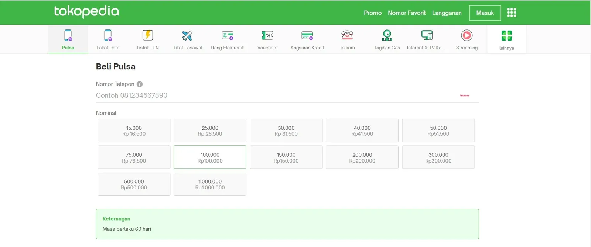Select the Internet & TV Kabel icon
The image size is (591, 247).
pos(427,35)
